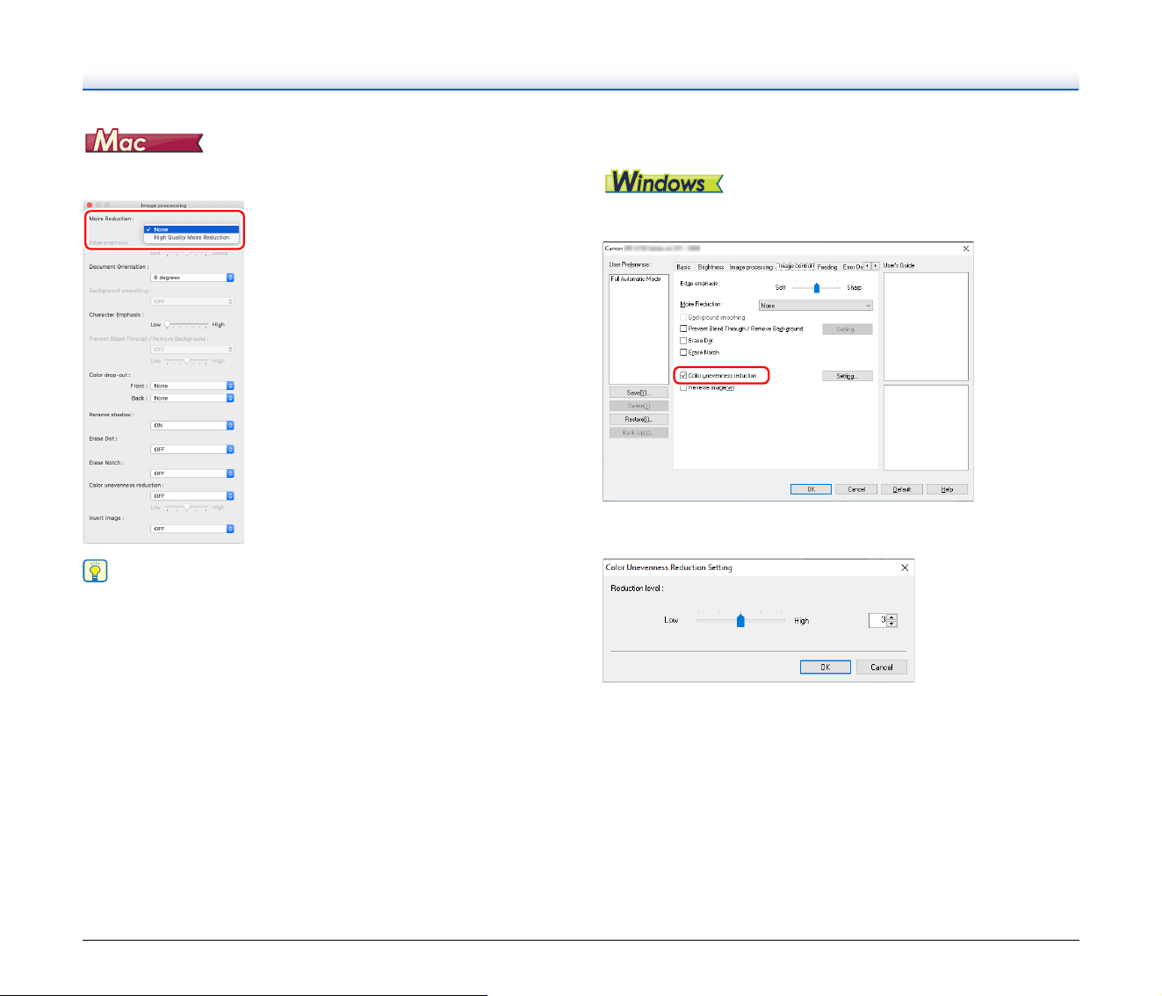Open the Remove shadow ON dropdown

pyautogui.click(x=192, y=425)
